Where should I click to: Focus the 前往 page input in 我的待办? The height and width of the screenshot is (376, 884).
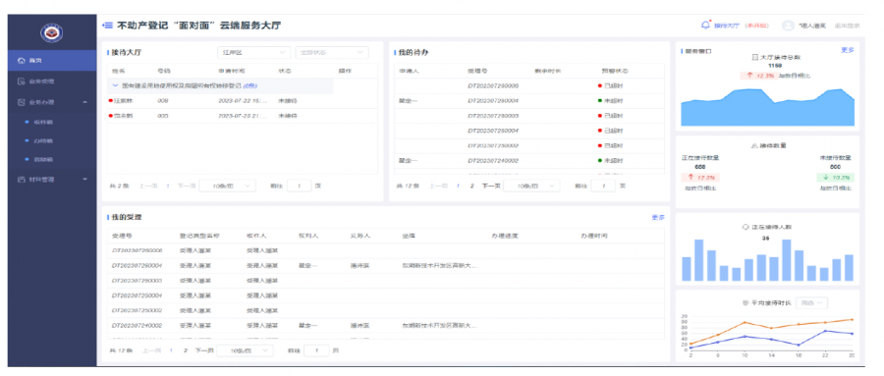(x=603, y=186)
